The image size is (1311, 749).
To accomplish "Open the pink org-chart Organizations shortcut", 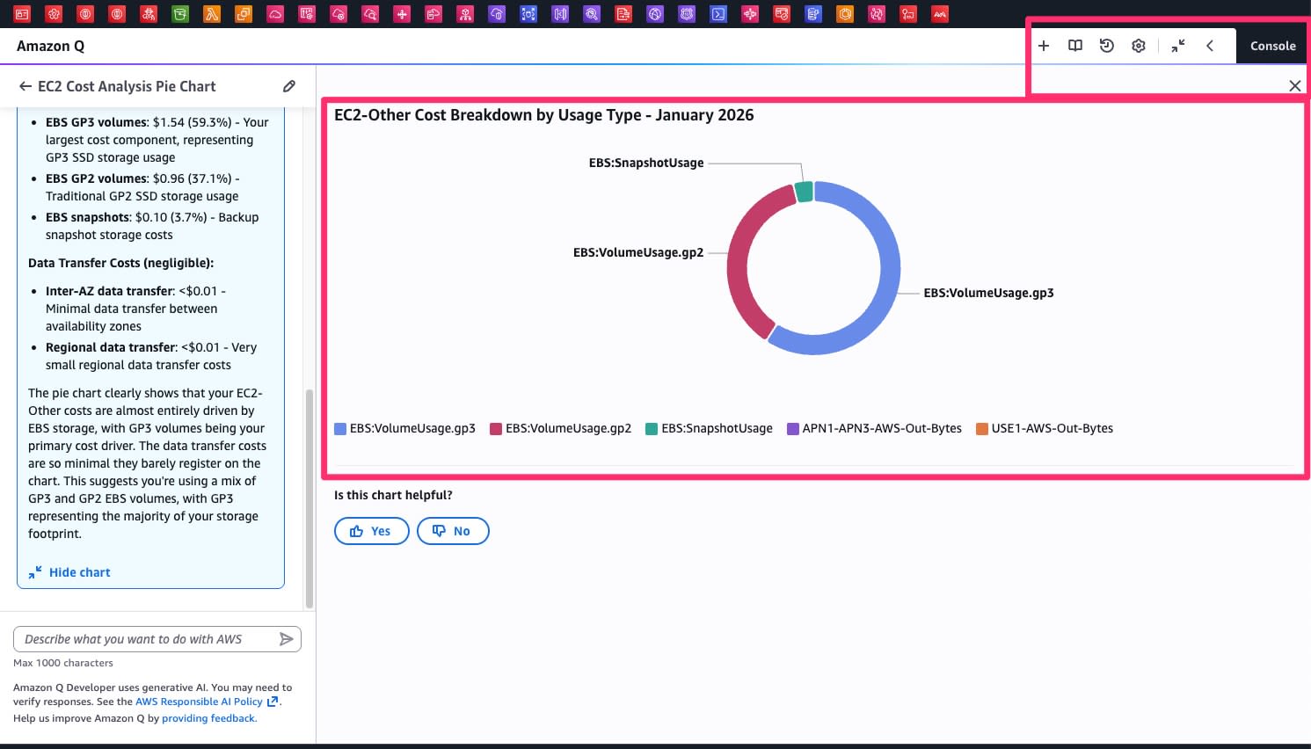I will point(465,14).
